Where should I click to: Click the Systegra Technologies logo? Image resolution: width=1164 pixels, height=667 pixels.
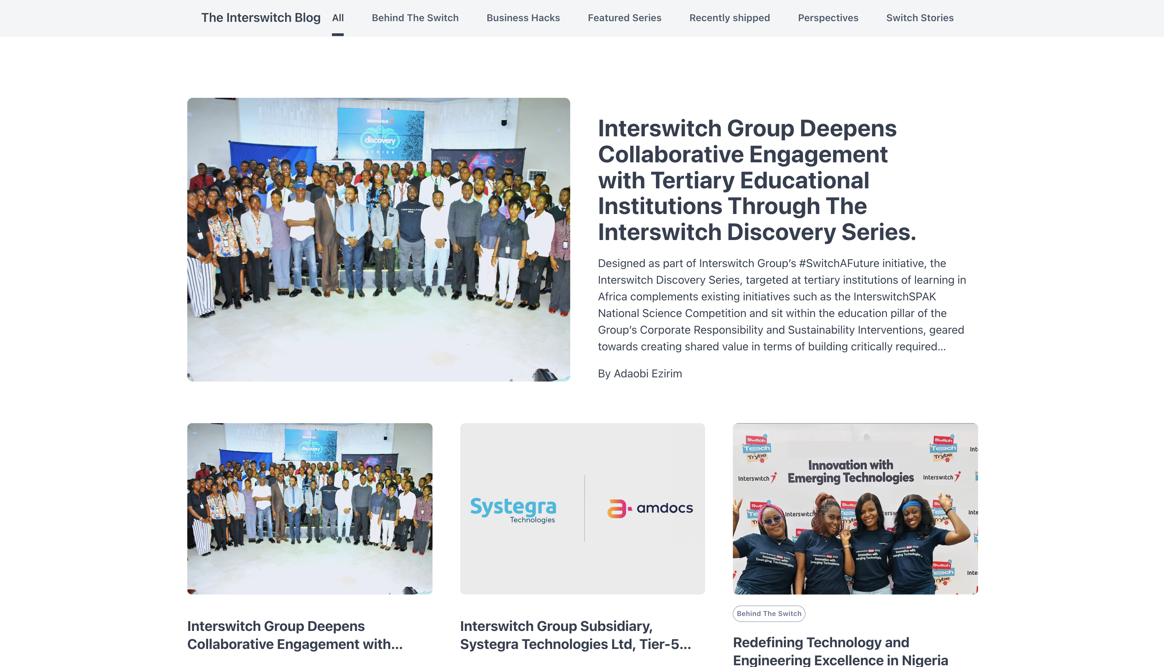click(513, 510)
